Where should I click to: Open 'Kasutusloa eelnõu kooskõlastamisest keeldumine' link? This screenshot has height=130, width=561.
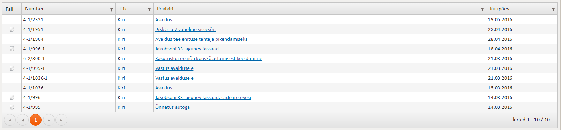point(209,58)
